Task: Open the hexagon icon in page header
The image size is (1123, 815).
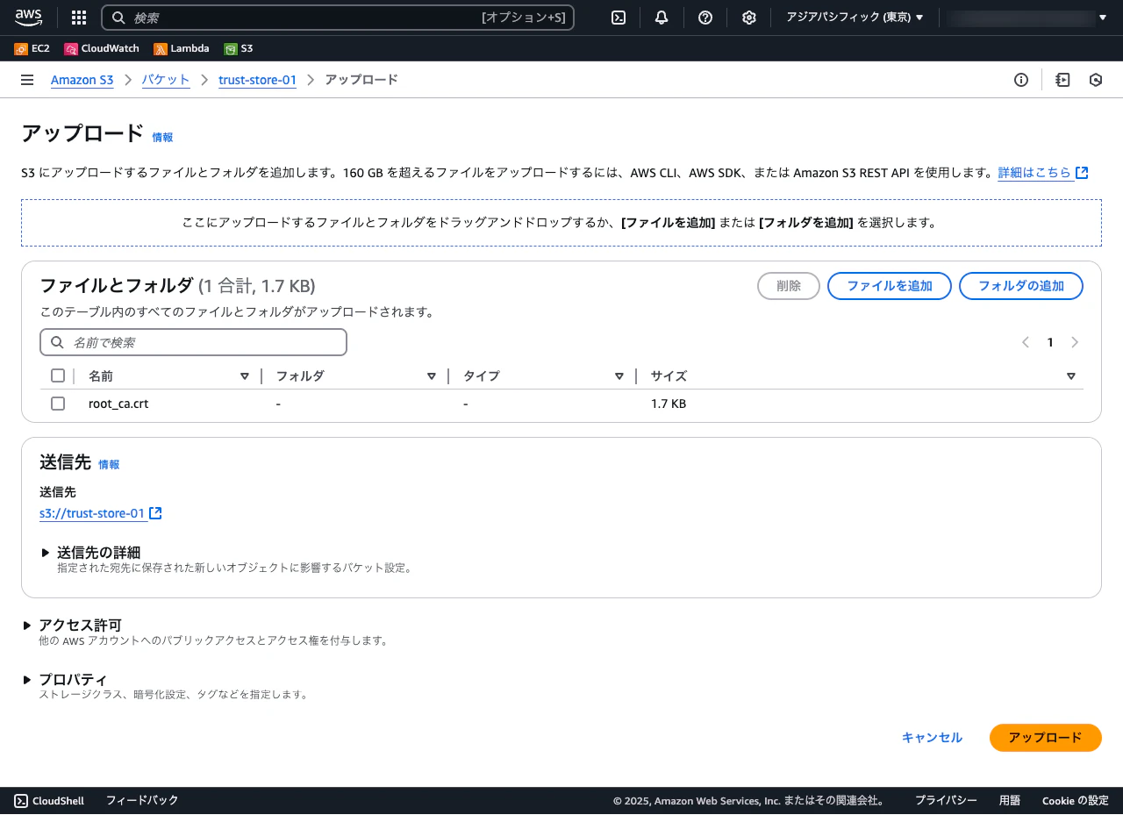Action: coord(1096,80)
